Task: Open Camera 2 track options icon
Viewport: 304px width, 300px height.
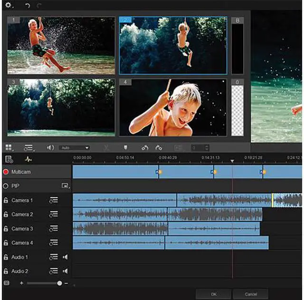Action: click(54, 214)
